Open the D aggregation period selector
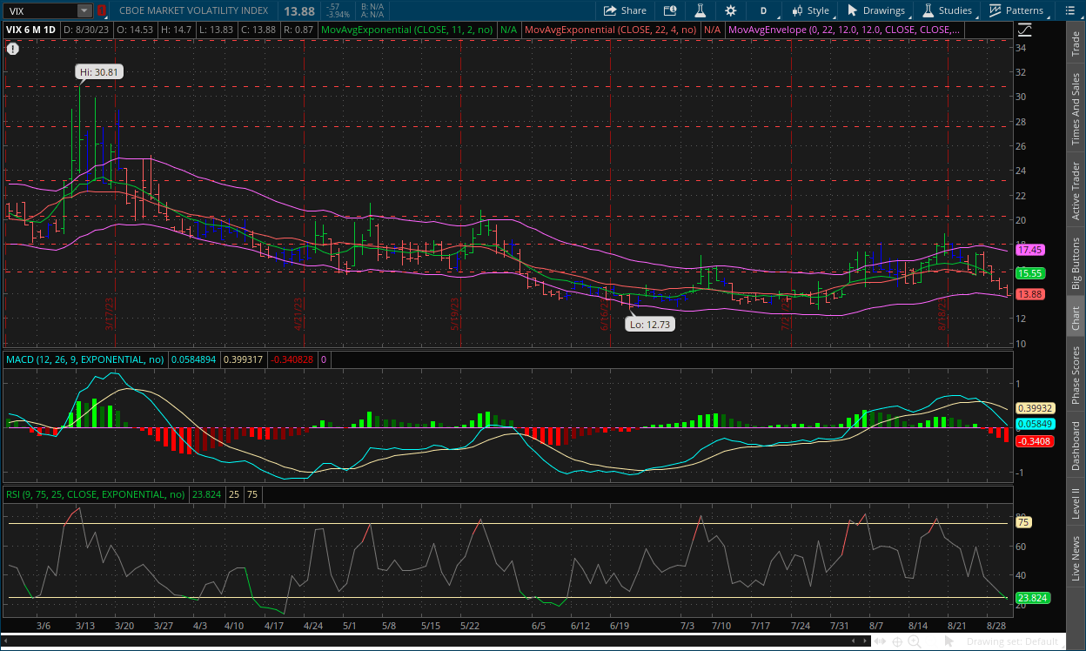 pos(763,10)
